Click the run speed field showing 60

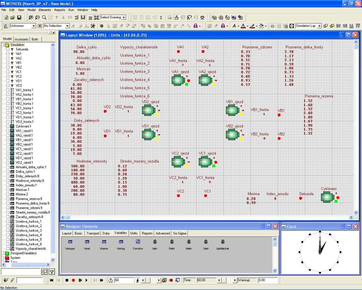click(x=124, y=280)
